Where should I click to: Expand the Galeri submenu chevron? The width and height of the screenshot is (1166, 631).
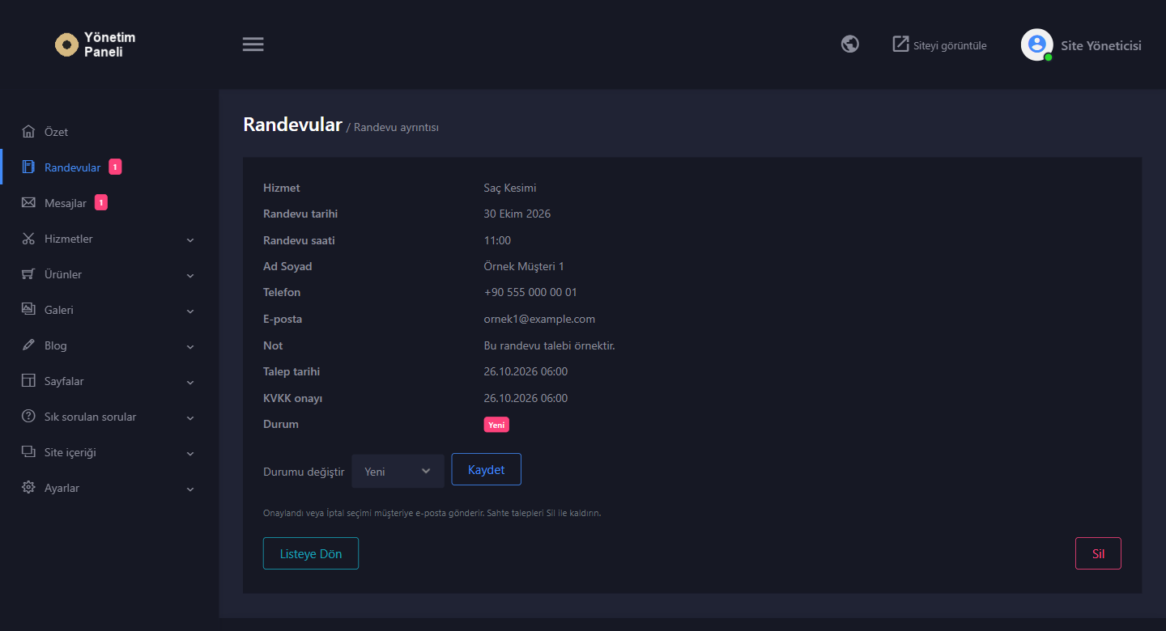click(190, 311)
